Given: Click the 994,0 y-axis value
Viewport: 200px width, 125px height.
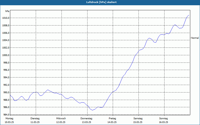Looking at the screenshot, I should pos(6,77).
